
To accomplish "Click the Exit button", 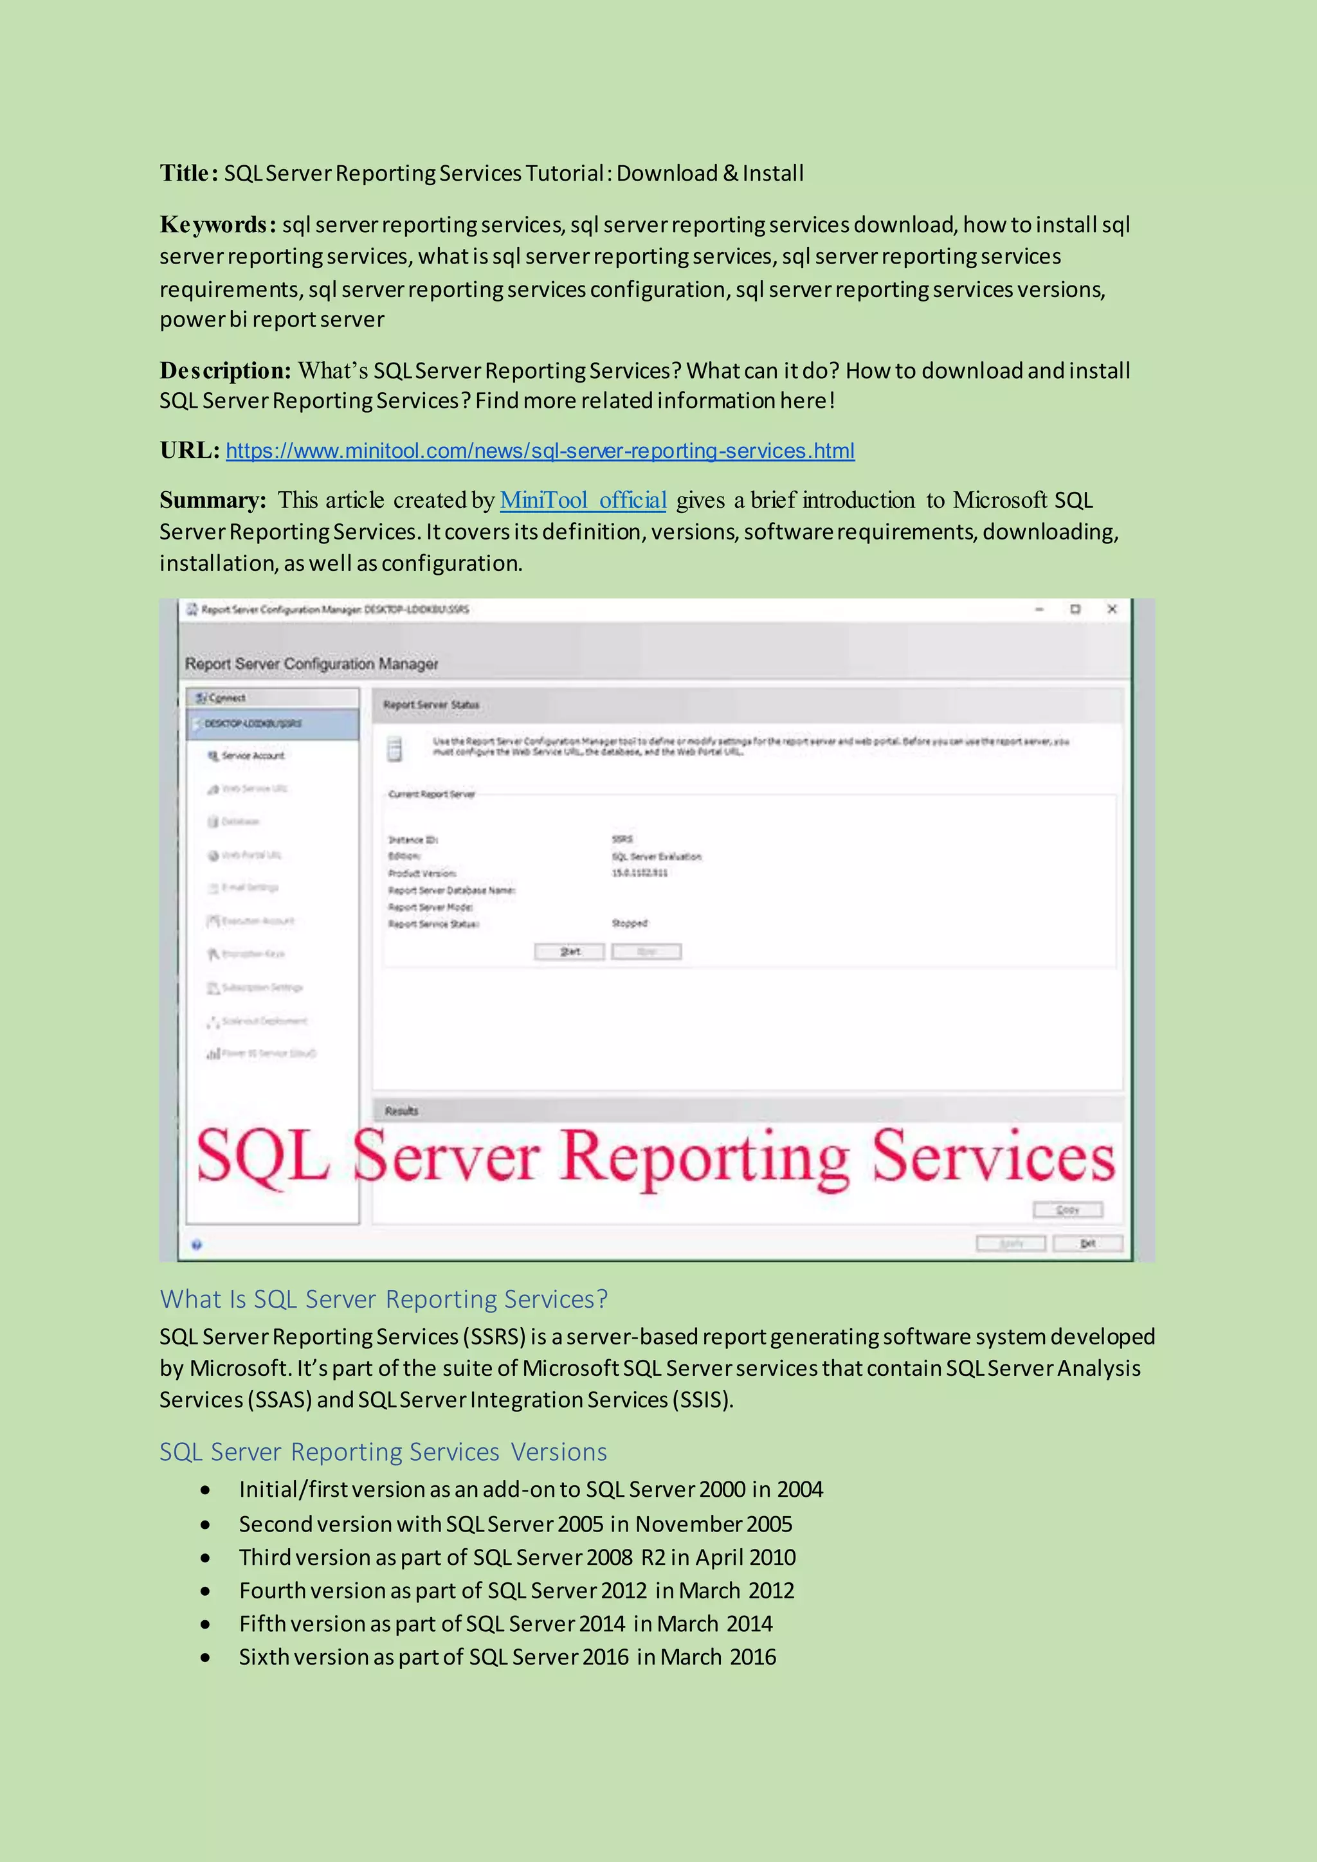I will pos(1087,1243).
